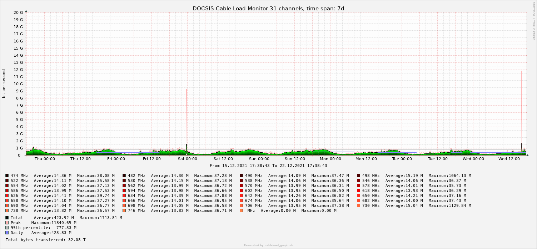
Task: Click the 474 MHz legend color swatch
Action: pos(7,176)
